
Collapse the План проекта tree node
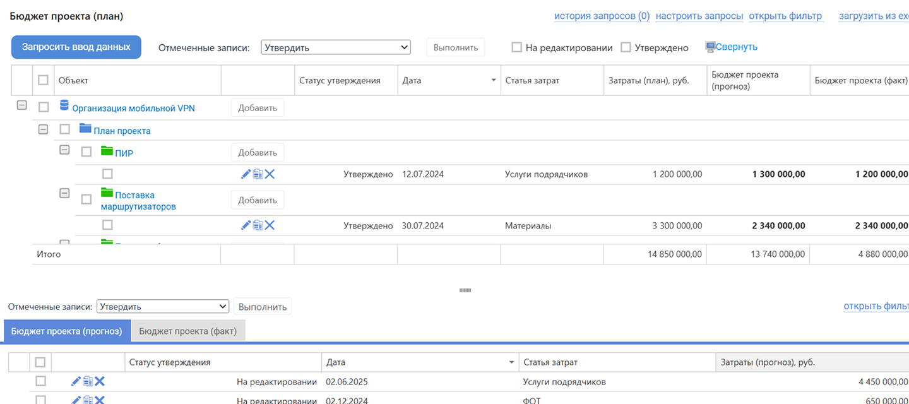43,129
